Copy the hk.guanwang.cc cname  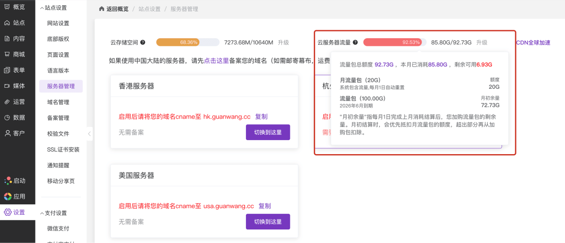pyautogui.click(x=261, y=117)
